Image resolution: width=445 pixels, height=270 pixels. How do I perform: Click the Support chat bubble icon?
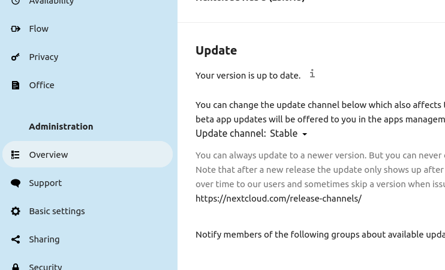click(x=16, y=183)
